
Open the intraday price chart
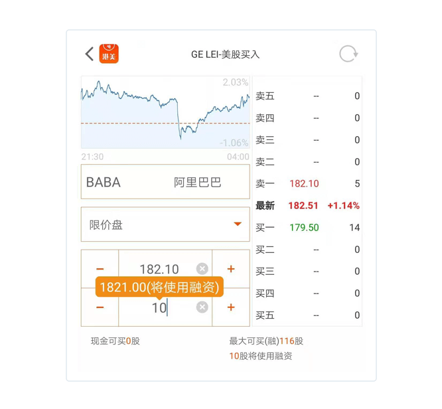[x=165, y=112]
